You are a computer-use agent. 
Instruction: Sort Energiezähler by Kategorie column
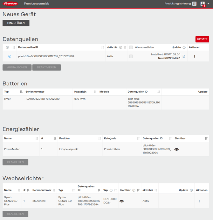(x=138, y=138)
